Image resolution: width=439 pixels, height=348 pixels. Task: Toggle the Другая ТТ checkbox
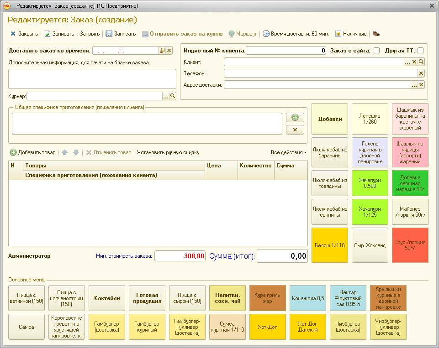(x=420, y=51)
